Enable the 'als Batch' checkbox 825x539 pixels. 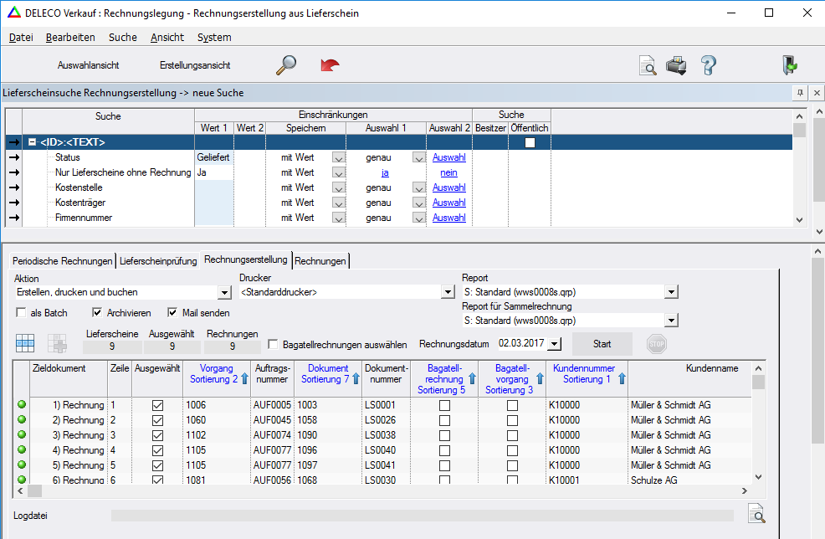(21, 313)
